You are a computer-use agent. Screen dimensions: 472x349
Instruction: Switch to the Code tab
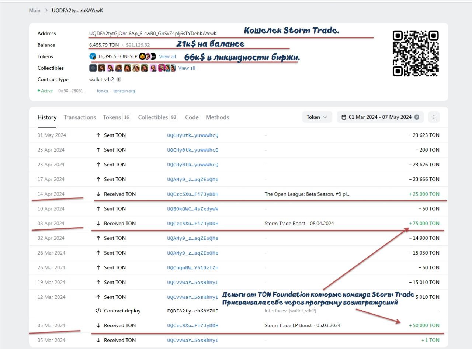coord(192,117)
